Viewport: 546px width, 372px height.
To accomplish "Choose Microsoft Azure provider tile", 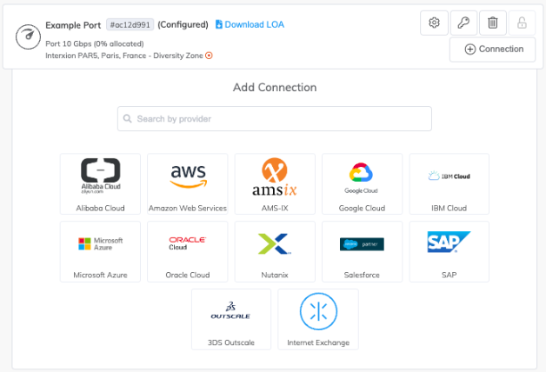I will [x=101, y=251].
